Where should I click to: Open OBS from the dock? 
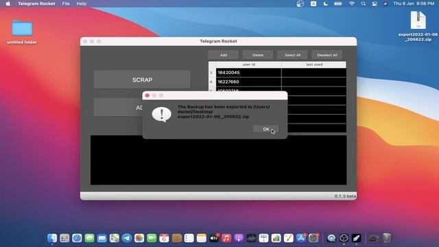[x=344, y=238]
